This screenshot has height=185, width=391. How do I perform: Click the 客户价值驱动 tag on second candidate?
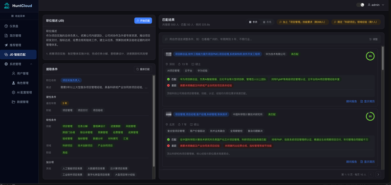197,131
